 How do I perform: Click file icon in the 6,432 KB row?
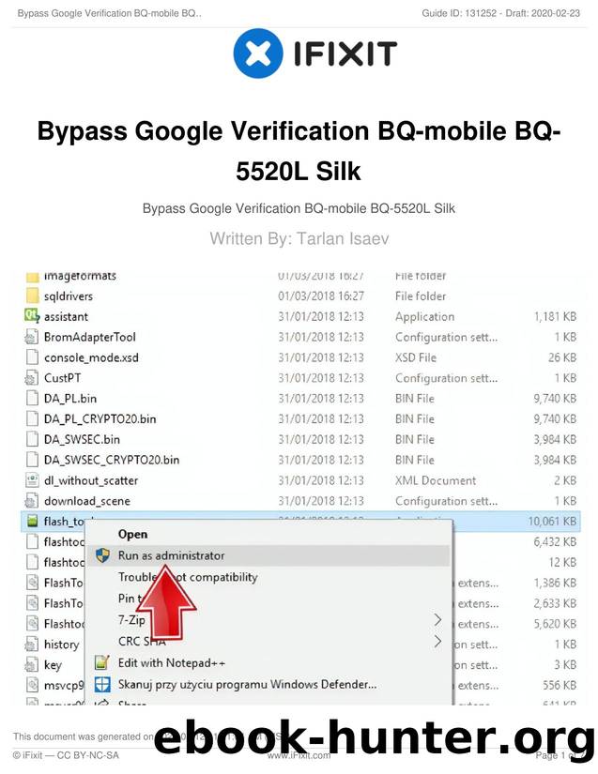tap(32, 541)
